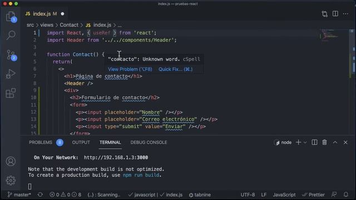Open the new terminal launch profile dropdown
Viewport: 356px width, 200px height.
coord(305,143)
